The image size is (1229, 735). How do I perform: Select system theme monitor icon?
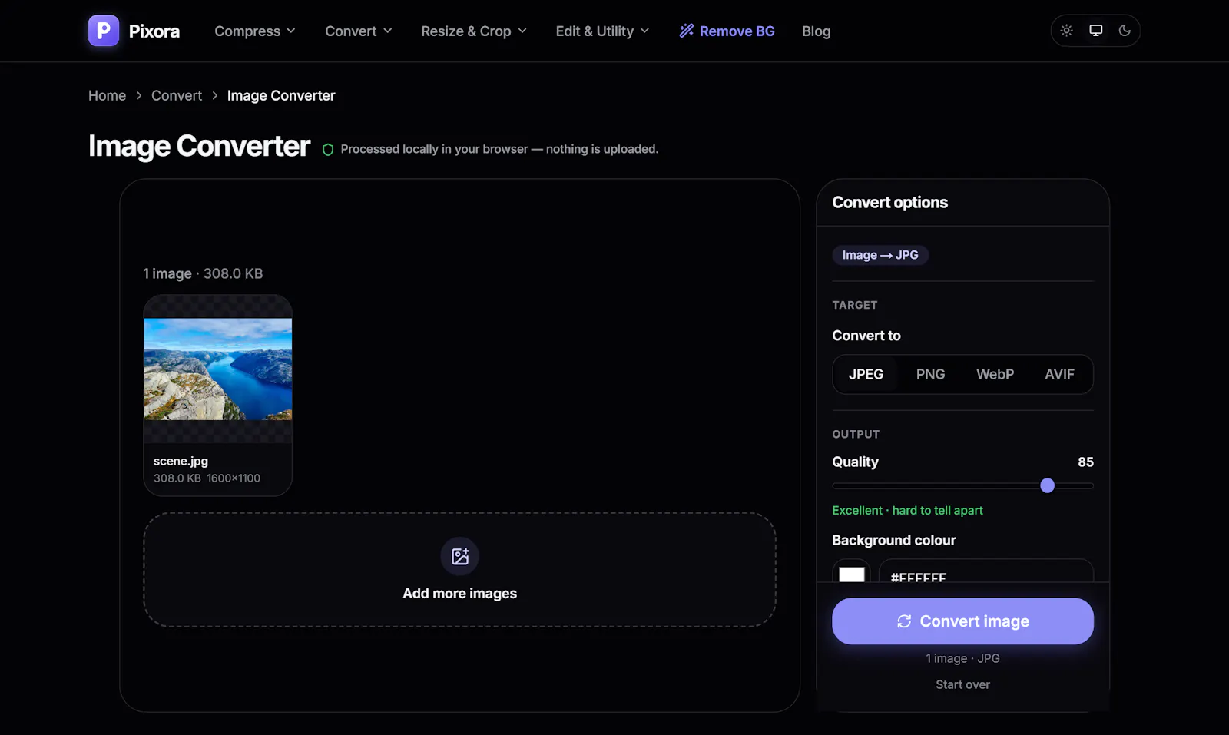tap(1095, 31)
